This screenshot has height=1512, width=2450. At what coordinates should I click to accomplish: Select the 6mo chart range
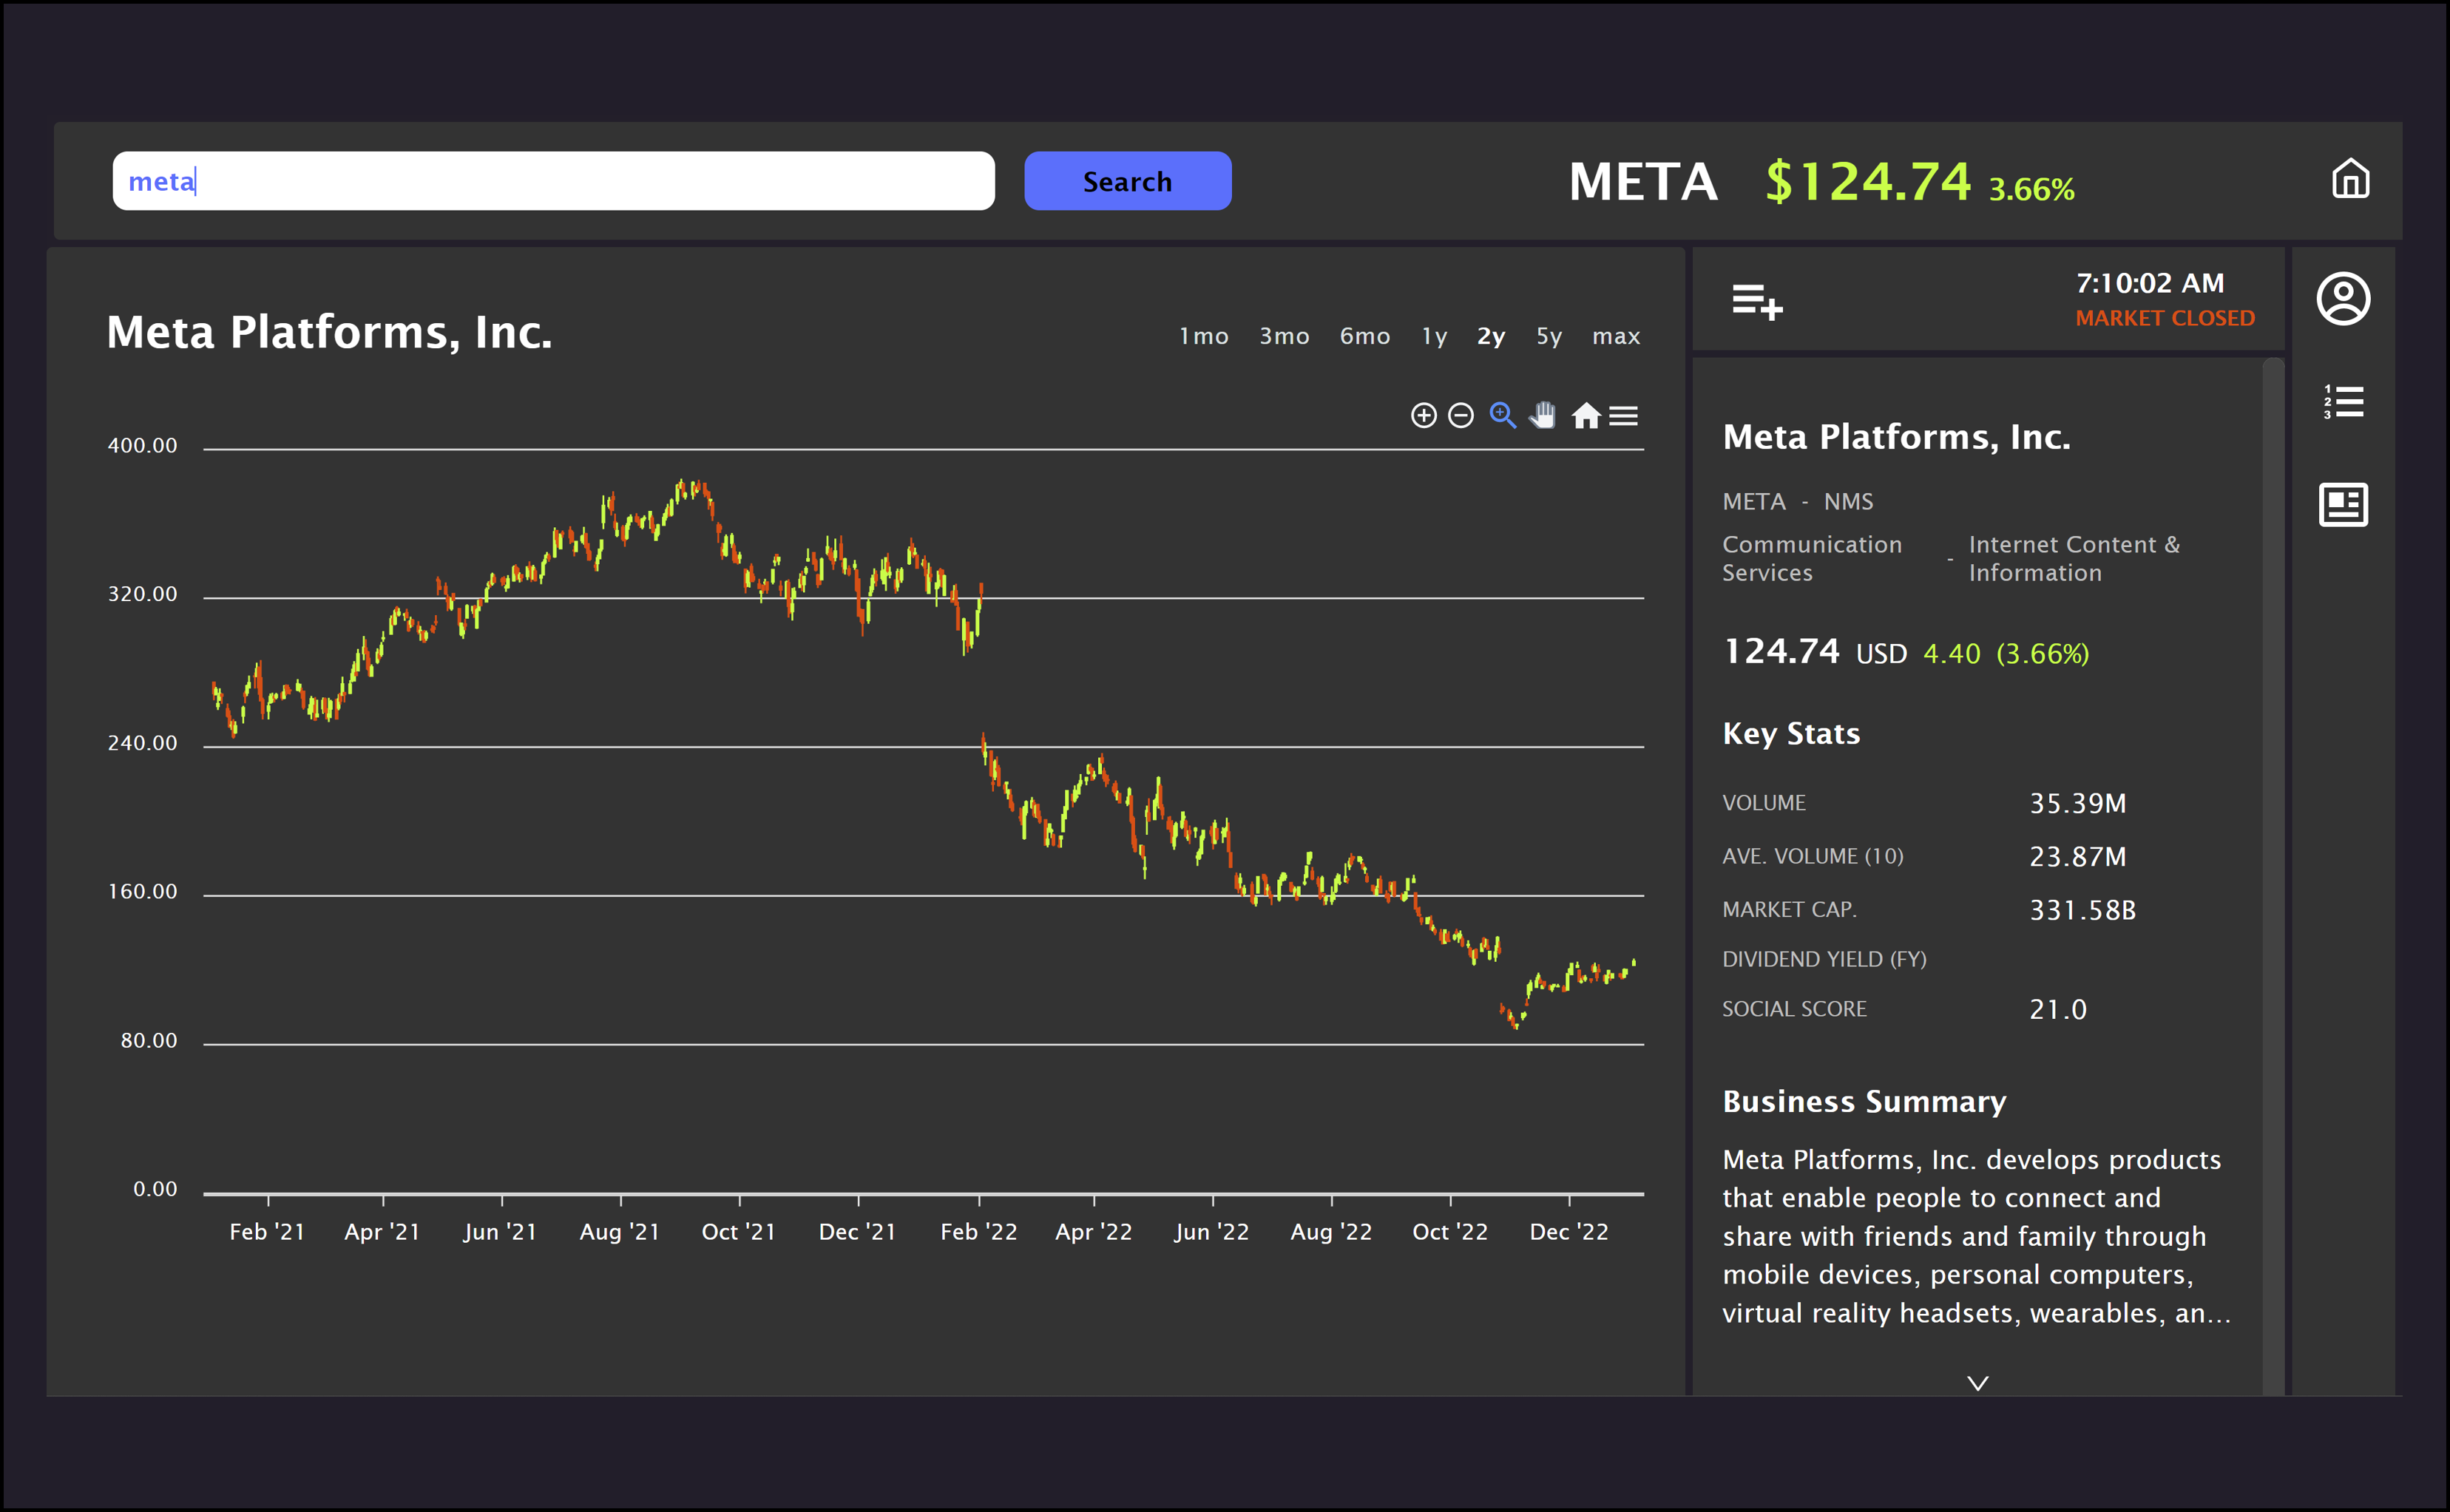pyautogui.click(x=1365, y=337)
